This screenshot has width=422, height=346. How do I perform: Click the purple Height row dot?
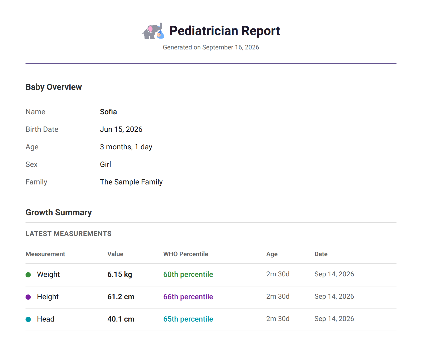(x=28, y=297)
